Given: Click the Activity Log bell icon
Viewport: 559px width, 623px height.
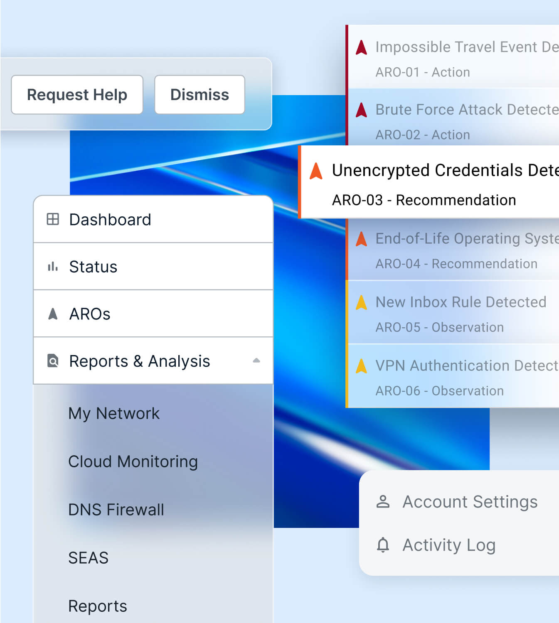Looking at the screenshot, I should pyautogui.click(x=383, y=545).
